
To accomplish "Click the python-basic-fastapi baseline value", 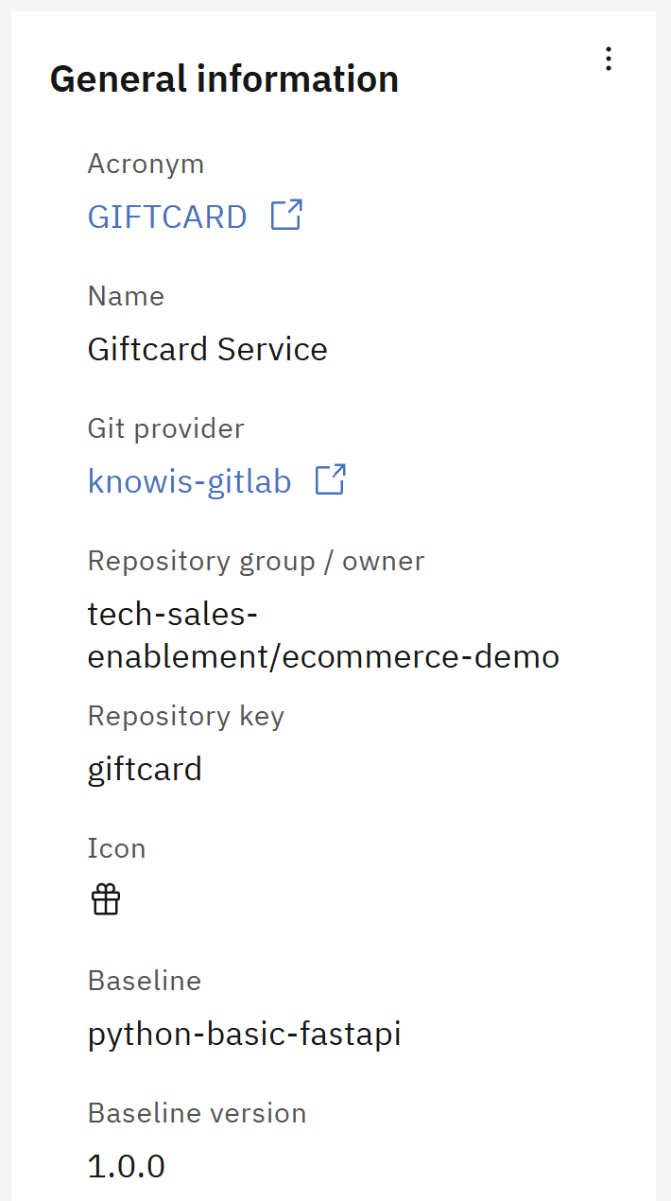I will pos(245,1034).
